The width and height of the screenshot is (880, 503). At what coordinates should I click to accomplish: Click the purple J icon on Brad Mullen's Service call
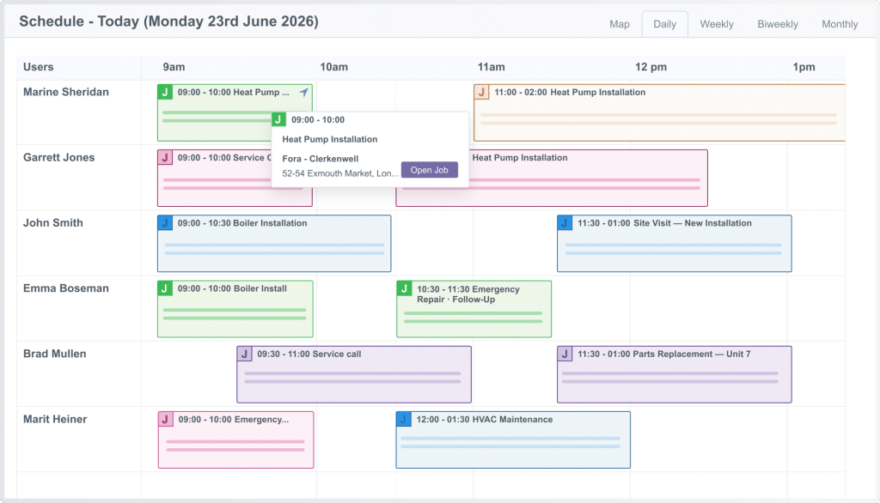click(245, 354)
